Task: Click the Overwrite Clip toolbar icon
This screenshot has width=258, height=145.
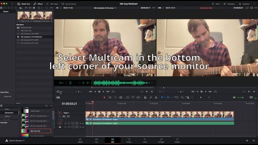Action: point(133,97)
